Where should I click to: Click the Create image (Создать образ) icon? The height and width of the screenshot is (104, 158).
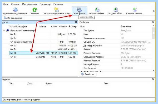coord(116,10)
